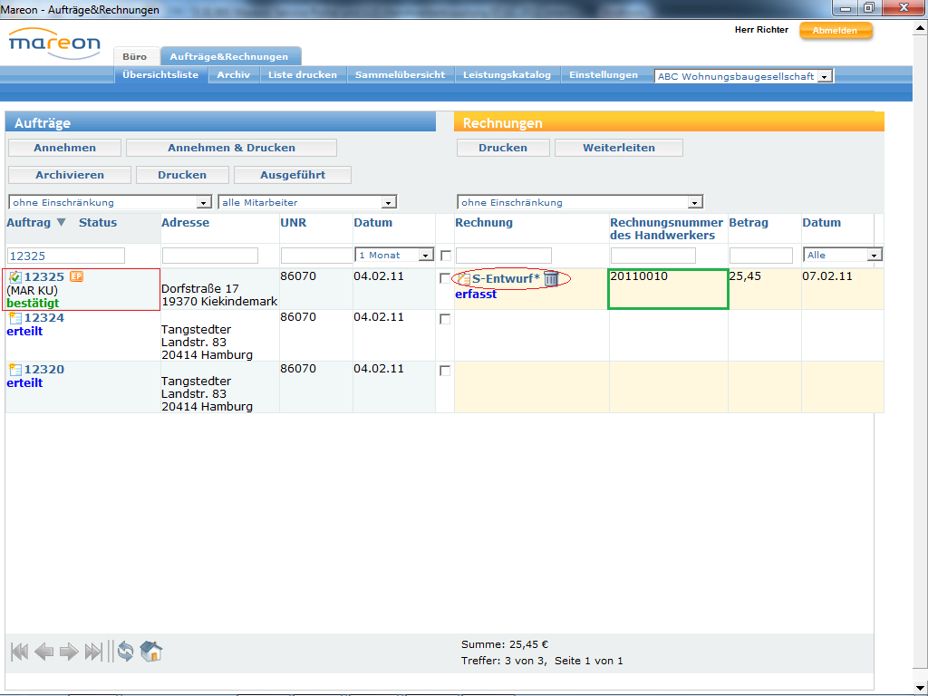Click the next page arrow icon
This screenshot has width=928, height=696.
click(x=69, y=652)
